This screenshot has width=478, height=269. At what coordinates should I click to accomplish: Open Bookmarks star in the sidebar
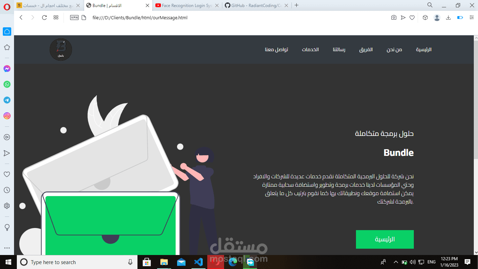pyautogui.click(x=7, y=47)
